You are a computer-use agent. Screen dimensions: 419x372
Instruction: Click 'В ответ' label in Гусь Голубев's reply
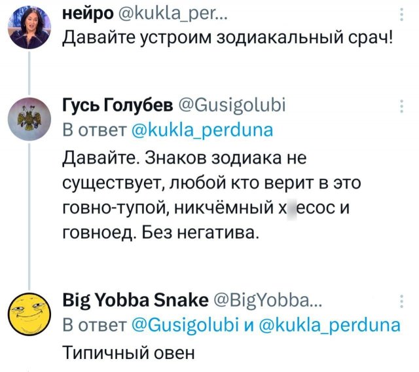click(90, 129)
